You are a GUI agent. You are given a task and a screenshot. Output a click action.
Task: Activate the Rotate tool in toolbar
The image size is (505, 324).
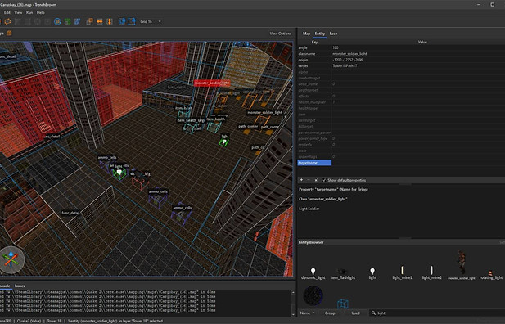click(x=57, y=21)
